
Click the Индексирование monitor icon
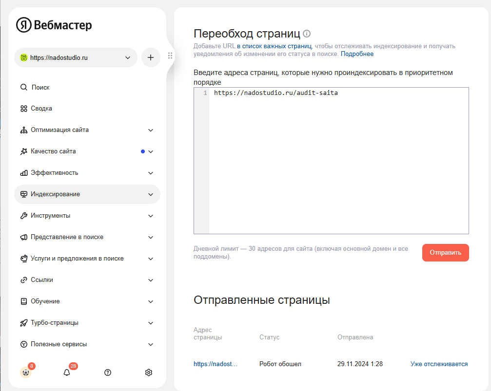click(24, 194)
